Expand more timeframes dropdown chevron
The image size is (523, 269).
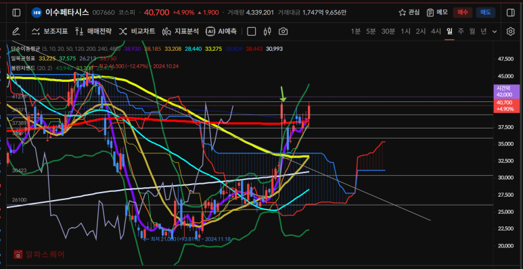pos(495,31)
